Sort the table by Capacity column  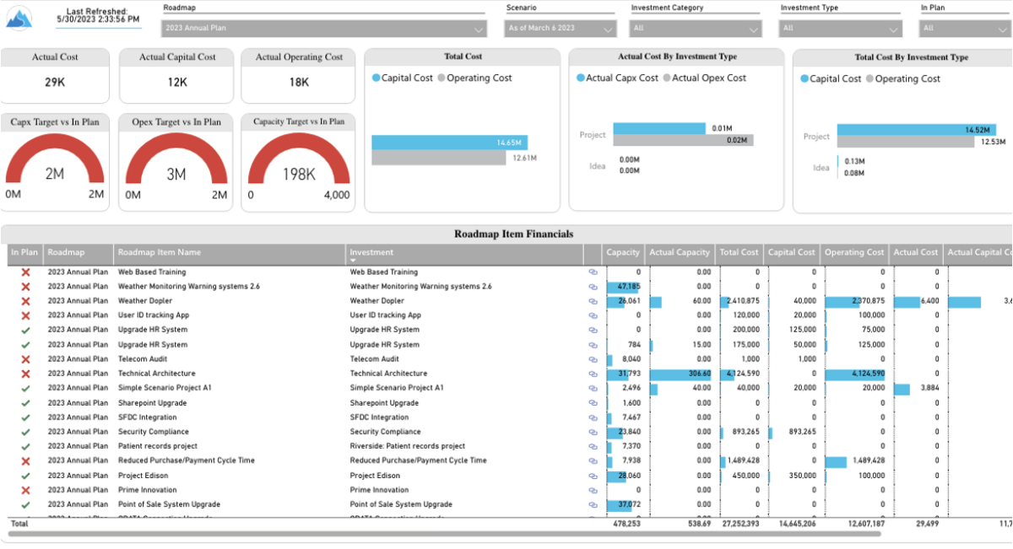623,252
